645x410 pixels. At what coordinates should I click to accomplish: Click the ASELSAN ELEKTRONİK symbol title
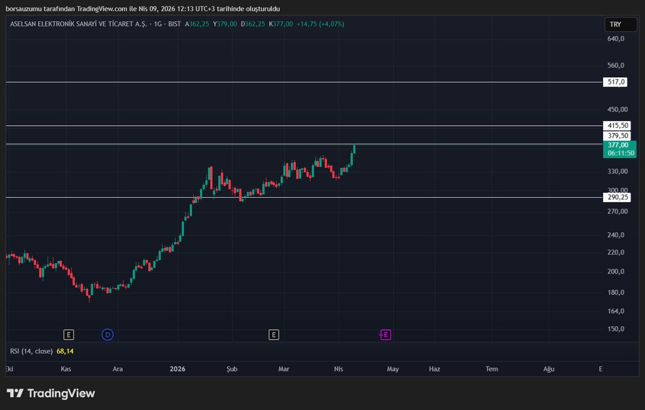pos(78,24)
